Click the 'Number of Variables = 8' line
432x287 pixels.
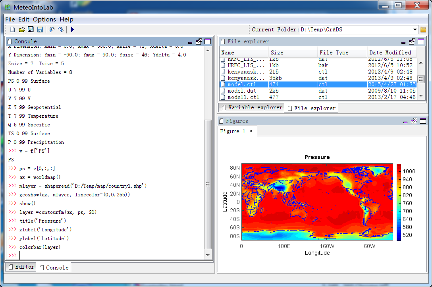[x=40, y=72]
